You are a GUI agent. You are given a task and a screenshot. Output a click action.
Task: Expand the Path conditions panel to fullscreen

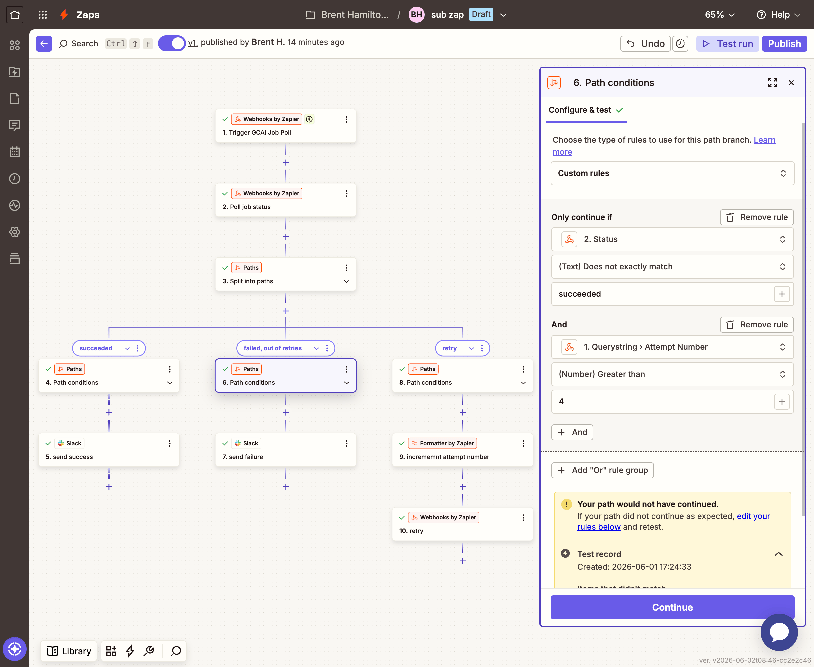(x=772, y=83)
